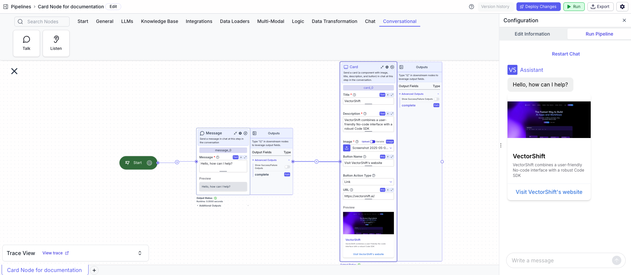Click the Start node

point(138,163)
